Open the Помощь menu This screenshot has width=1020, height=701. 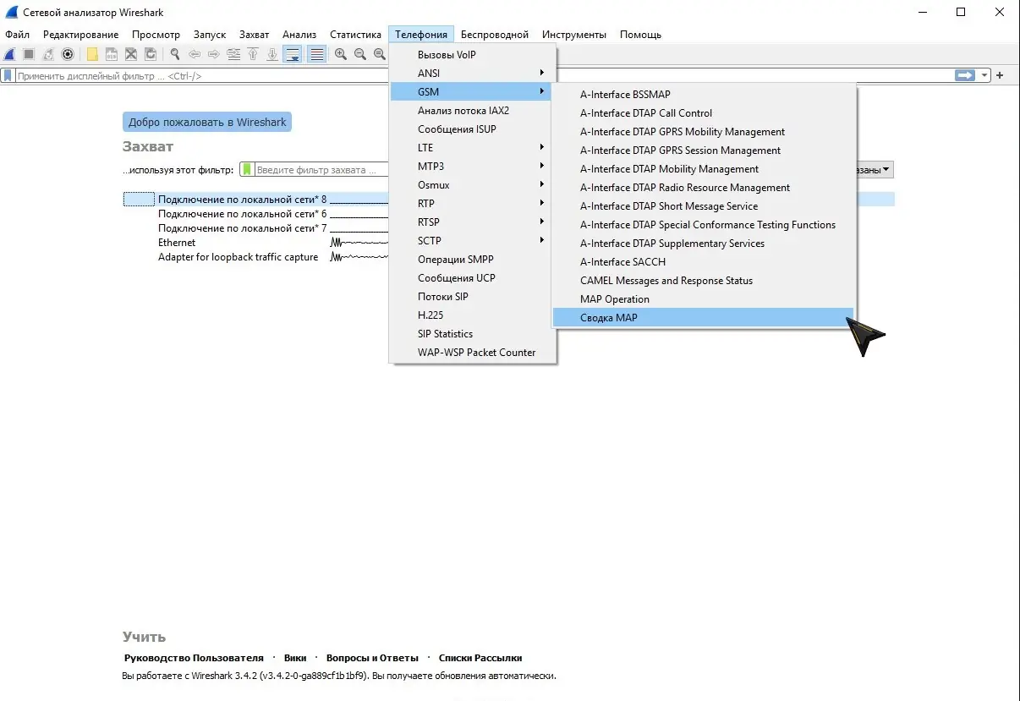[x=640, y=35]
